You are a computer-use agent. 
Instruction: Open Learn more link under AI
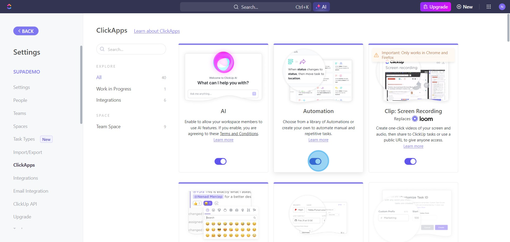pyautogui.click(x=223, y=140)
